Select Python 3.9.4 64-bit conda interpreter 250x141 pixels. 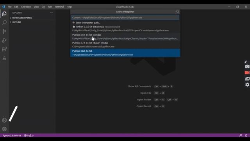[x=125, y=36]
